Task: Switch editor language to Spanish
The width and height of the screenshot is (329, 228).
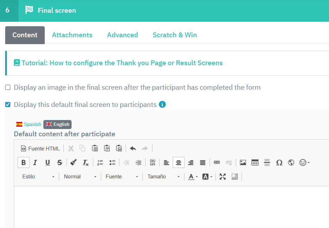Action: (x=29, y=125)
